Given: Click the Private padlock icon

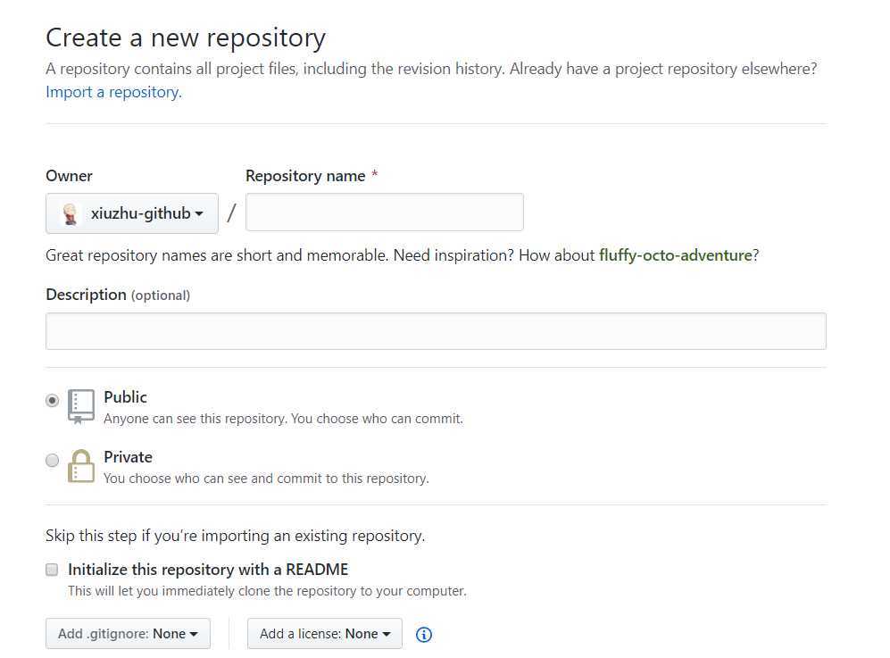Looking at the screenshot, I should point(81,466).
